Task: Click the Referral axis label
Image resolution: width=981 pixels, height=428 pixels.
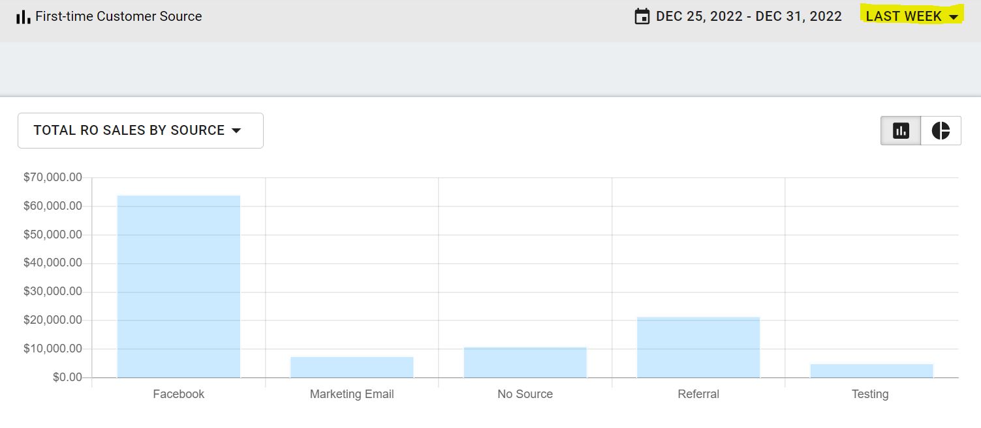Action: (x=698, y=394)
